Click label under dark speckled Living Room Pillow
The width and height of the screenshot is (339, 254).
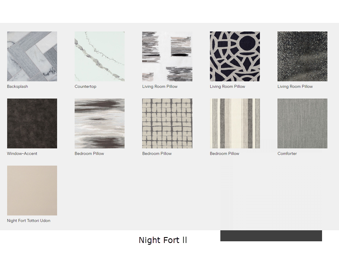coord(295,86)
